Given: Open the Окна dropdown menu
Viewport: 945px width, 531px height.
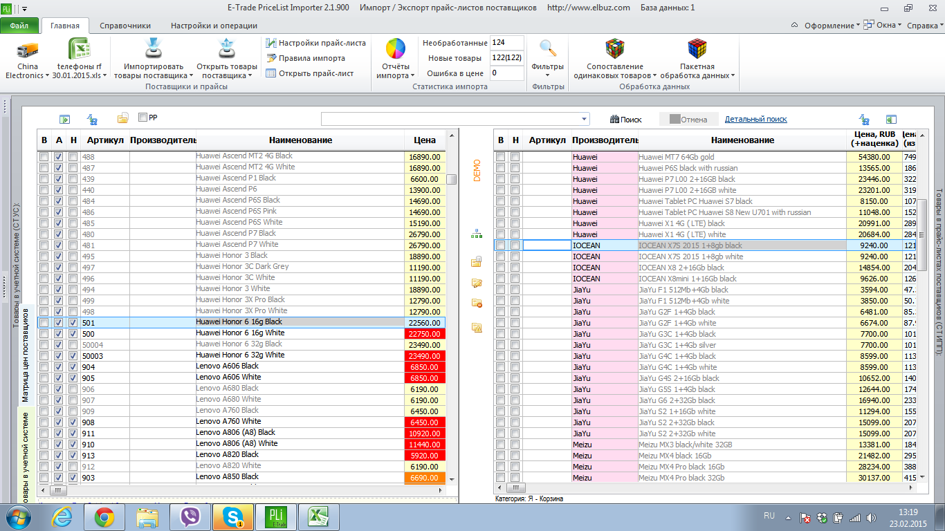Looking at the screenshot, I should pyautogui.click(x=884, y=26).
